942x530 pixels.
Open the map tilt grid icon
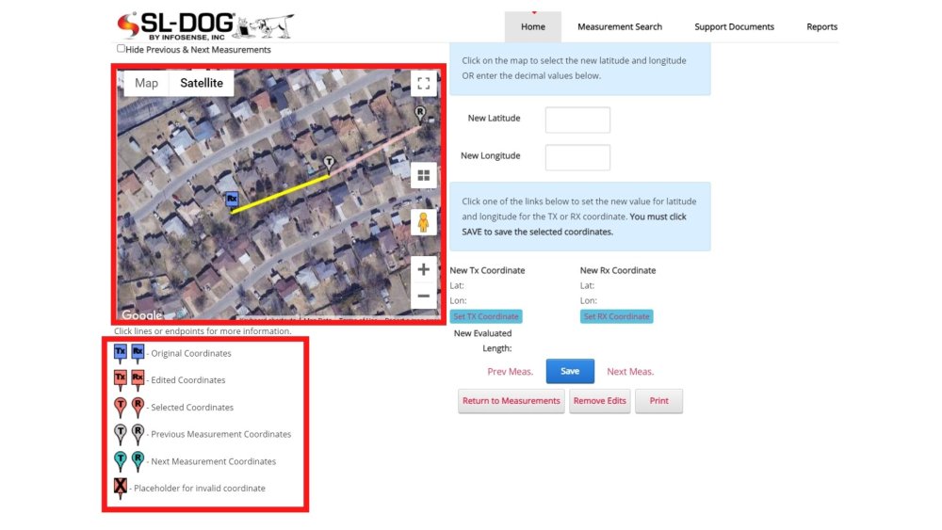(x=424, y=175)
